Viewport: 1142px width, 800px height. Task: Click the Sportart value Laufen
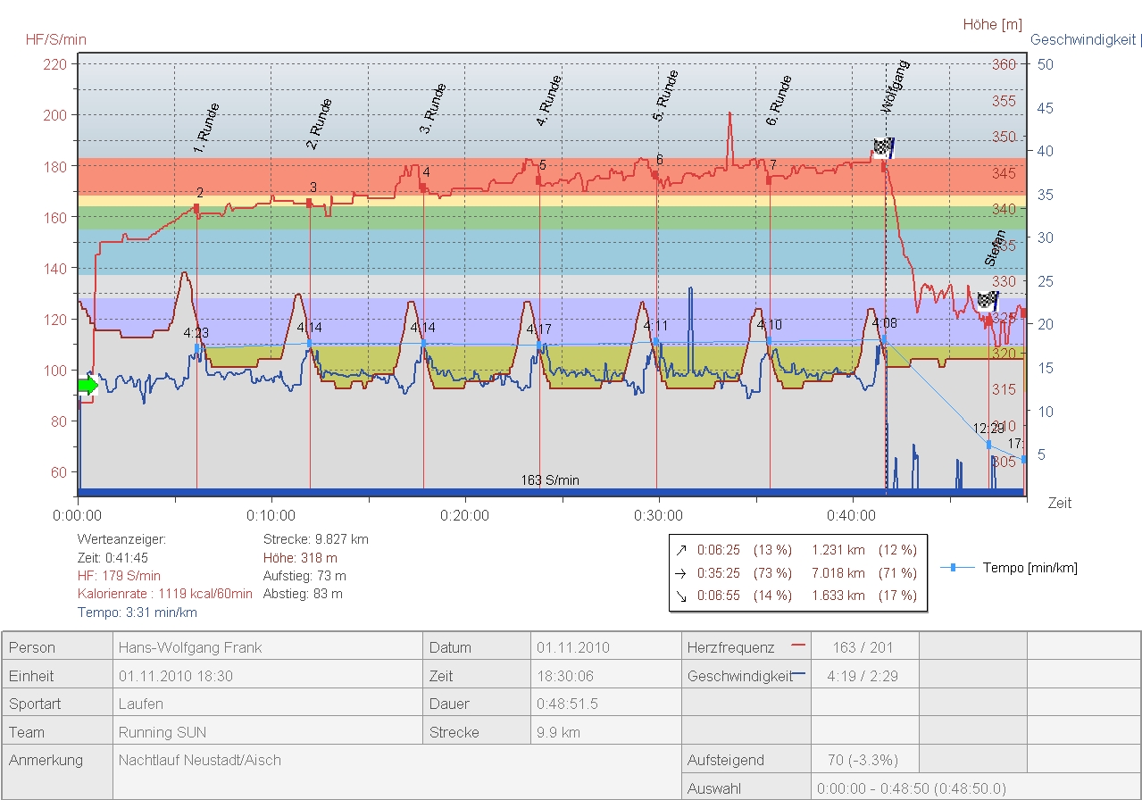pos(141,704)
